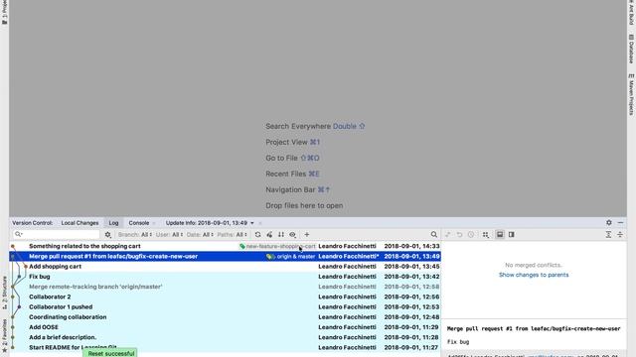Screen dimensions: 636x357
Task: Click timestamp 2018-09-01, 14:33
Action: click(411, 246)
